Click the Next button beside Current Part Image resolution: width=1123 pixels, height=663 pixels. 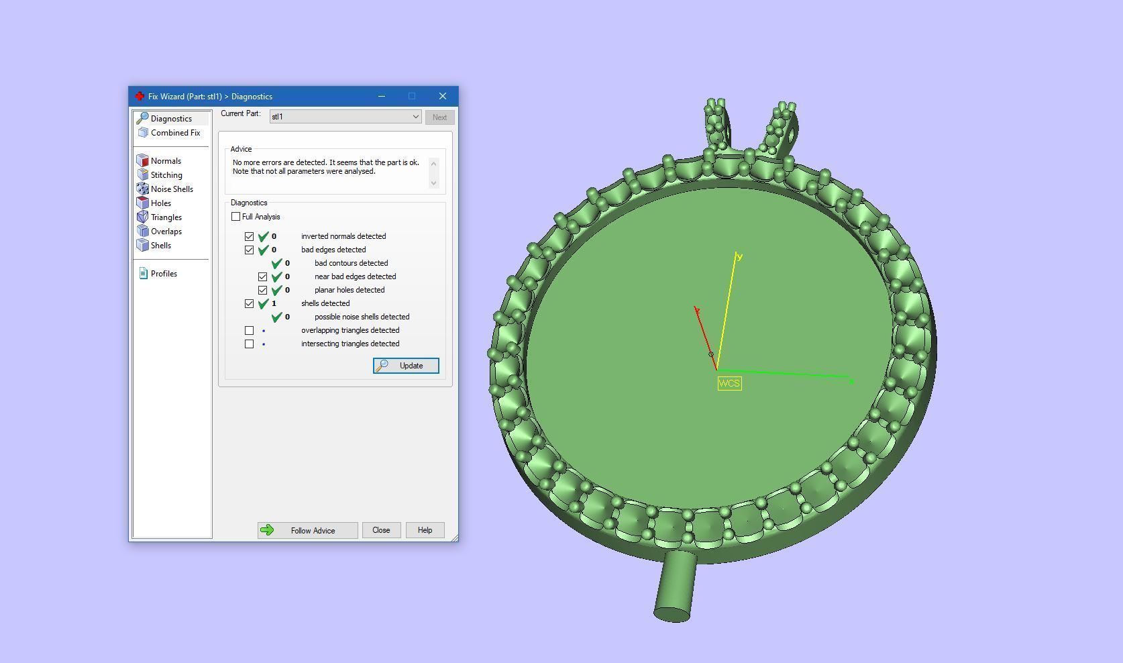[439, 117]
